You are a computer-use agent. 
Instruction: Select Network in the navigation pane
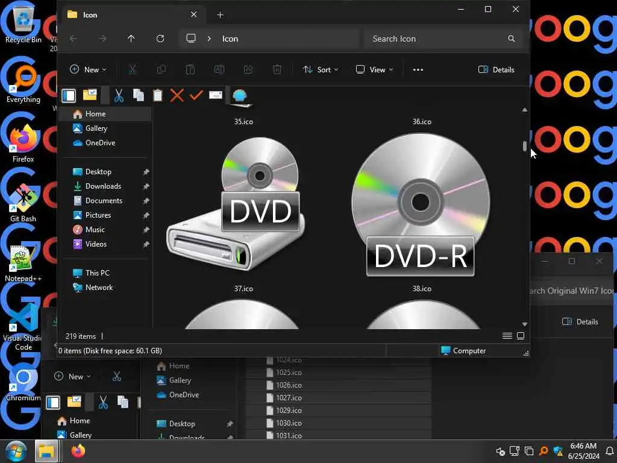[x=105, y=288]
